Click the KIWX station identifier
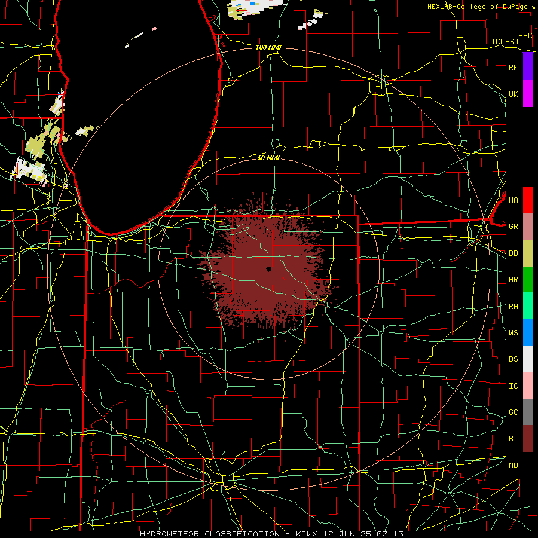538x538 pixels. pyautogui.click(x=308, y=534)
